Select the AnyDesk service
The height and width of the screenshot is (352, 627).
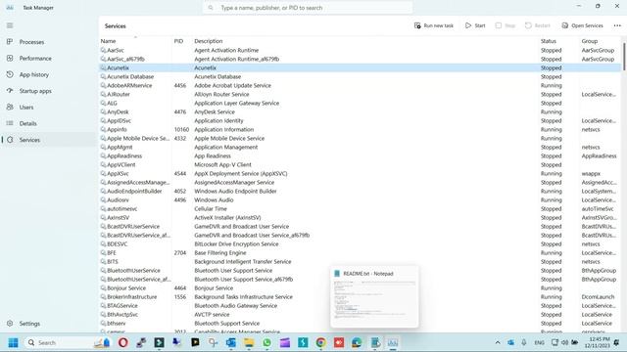point(360,111)
